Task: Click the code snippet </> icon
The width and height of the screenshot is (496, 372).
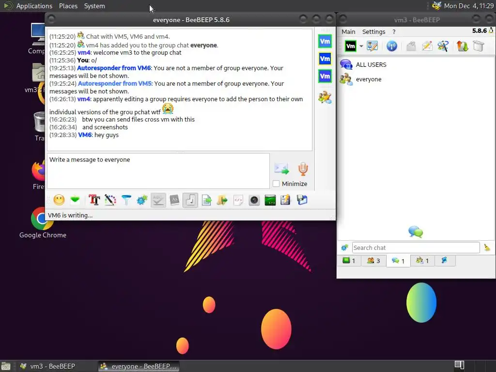Action: pyautogui.click(x=238, y=200)
